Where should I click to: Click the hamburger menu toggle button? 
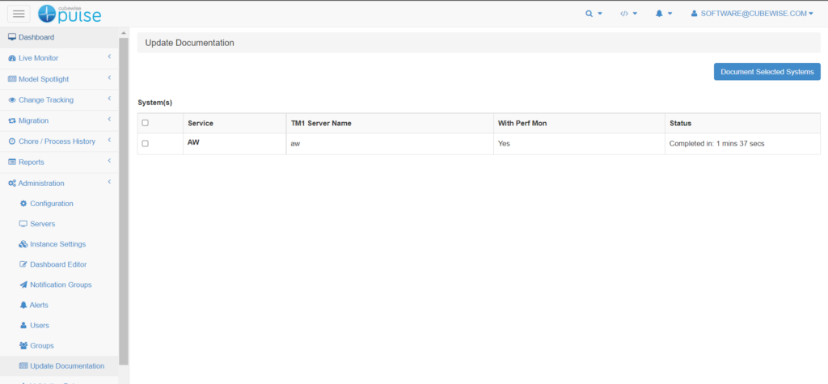tap(19, 14)
